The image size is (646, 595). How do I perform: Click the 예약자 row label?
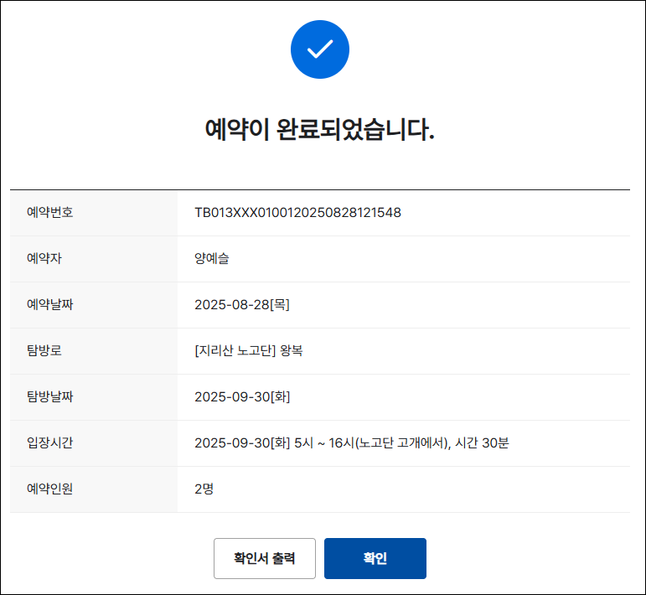coord(44,259)
